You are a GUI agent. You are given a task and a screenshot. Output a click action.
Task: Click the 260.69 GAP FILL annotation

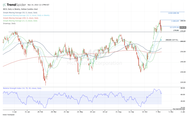[172, 40]
